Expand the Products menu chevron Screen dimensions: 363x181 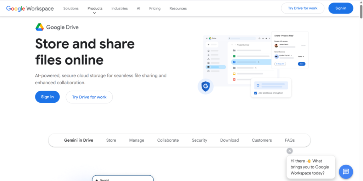tap(94, 13)
